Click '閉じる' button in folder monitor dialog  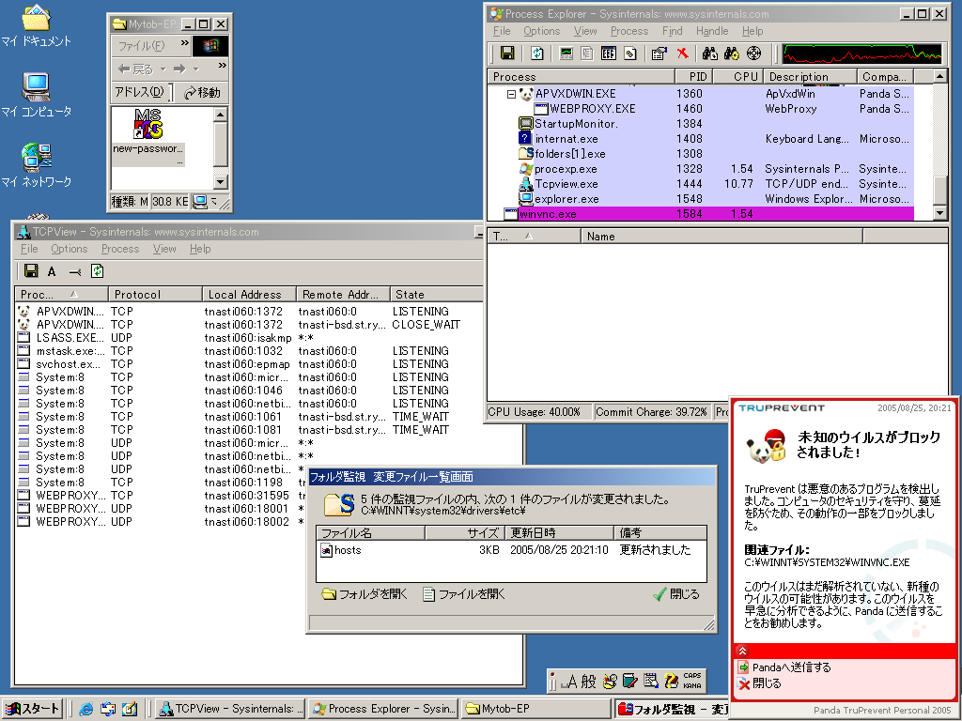(676, 594)
